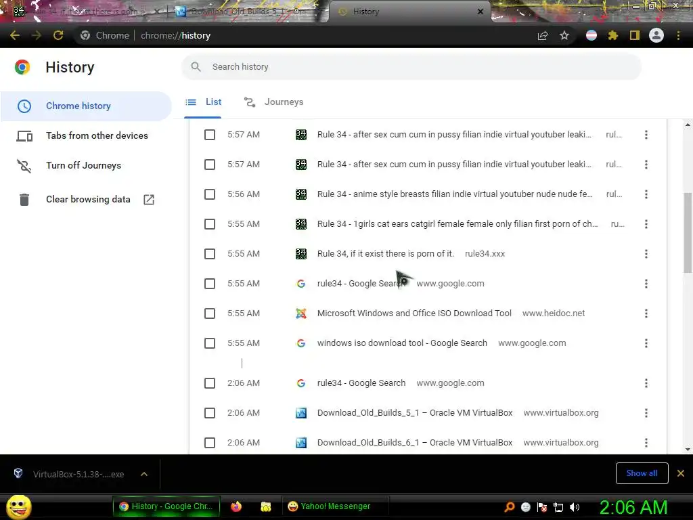Viewport: 693px width, 520px height.
Task: Open the Download_Old_Builds_6_1 Oracle VM VirtualBox link
Action: (x=415, y=443)
